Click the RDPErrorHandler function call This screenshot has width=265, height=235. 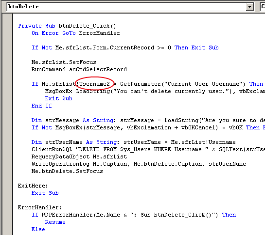coord(67,215)
